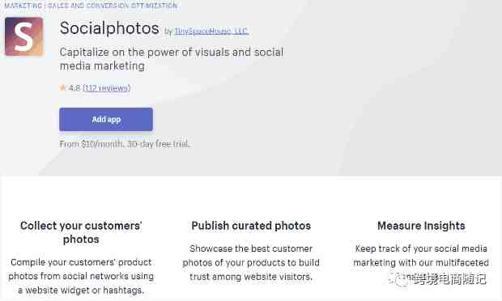502x301 pixels.
Task: Click the 'Capitalize on the power of visuals' tagline
Action: point(172,59)
